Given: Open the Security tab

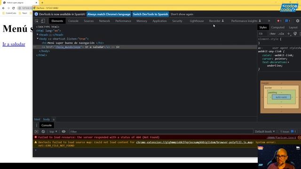Looking at the screenshot, I should tap(177, 21).
